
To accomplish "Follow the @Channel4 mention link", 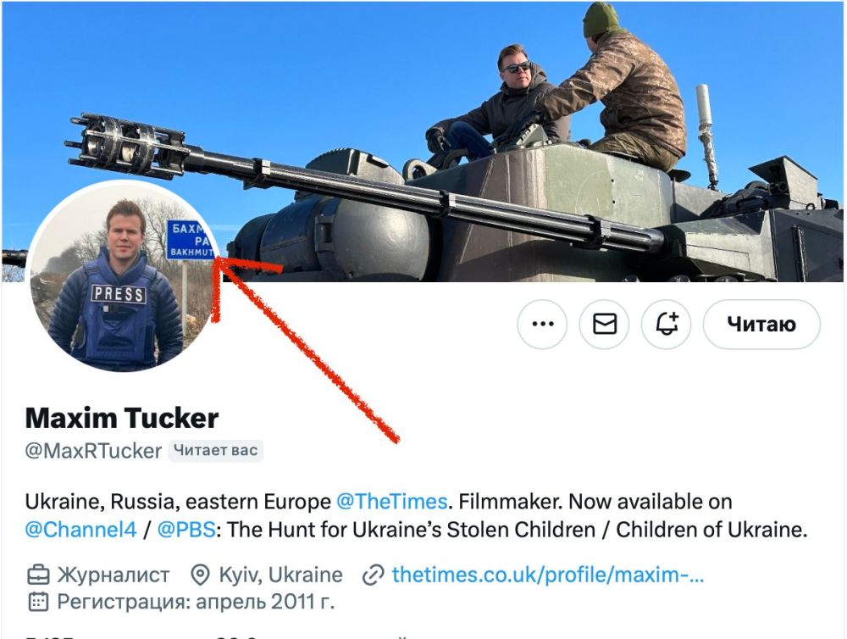I will [80, 531].
